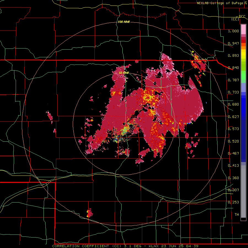Select the bright green color bar segment

tap(243, 75)
